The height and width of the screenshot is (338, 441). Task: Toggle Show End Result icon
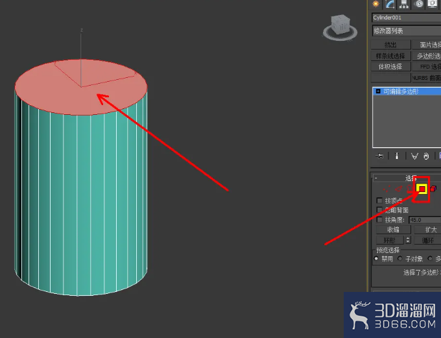[x=397, y=156]
